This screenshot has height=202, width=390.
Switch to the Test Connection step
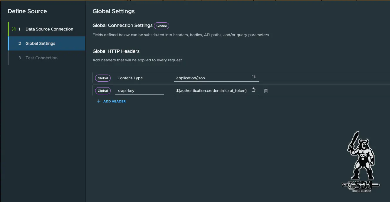click(x=41, y=58)
